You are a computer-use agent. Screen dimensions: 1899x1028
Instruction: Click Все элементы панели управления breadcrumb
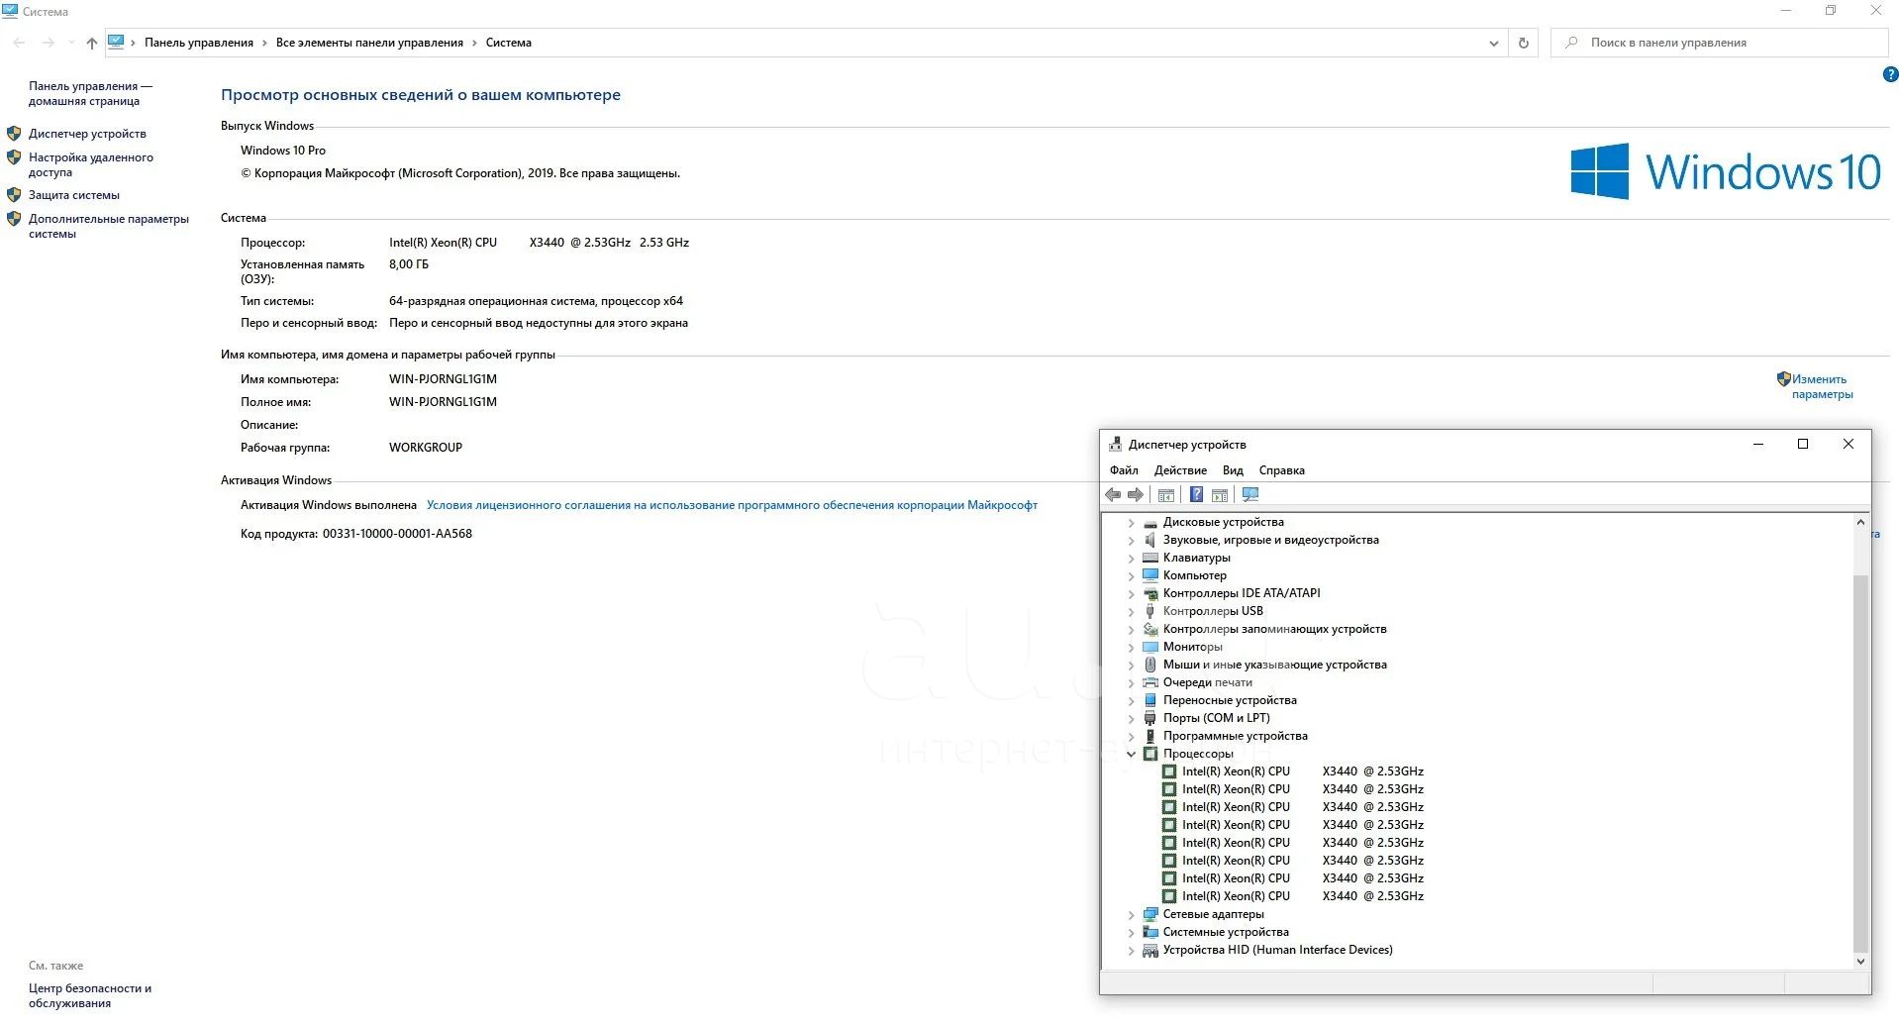[369, 43]
